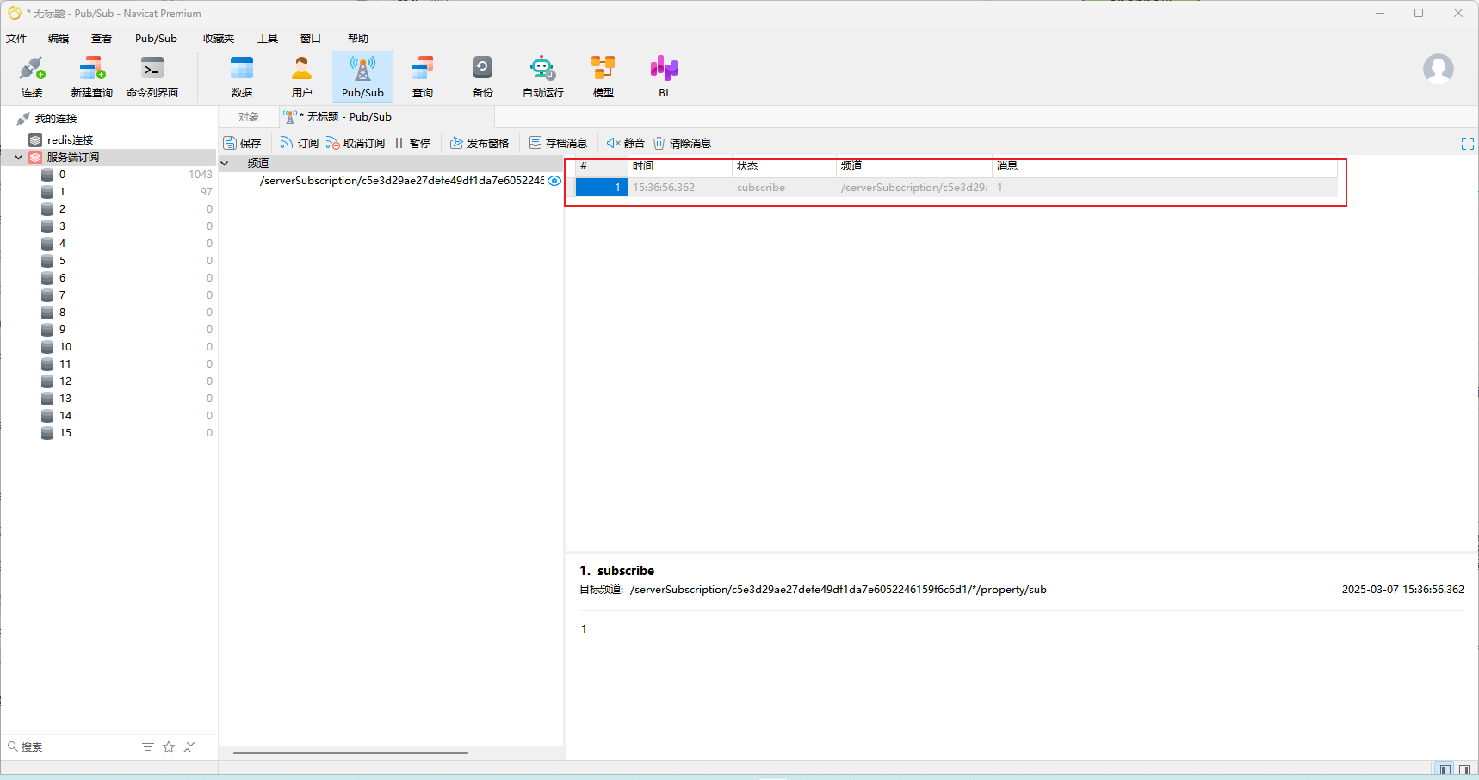Open the 连接 connection tool
The width and height of the screenshot is (1479, 780).
pyautogui.click(x=32, y=77)
